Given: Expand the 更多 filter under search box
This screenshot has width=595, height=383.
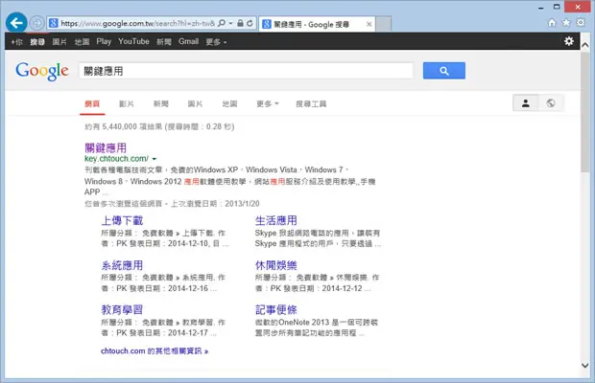Looking at the screenshot, I should 267,103.
